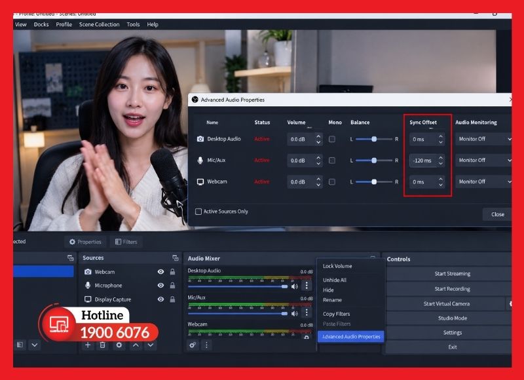The height and width of the screenshot is (380, 524).
Task: Open source properties gear icon below Sources
Action: tap(119, 345)
